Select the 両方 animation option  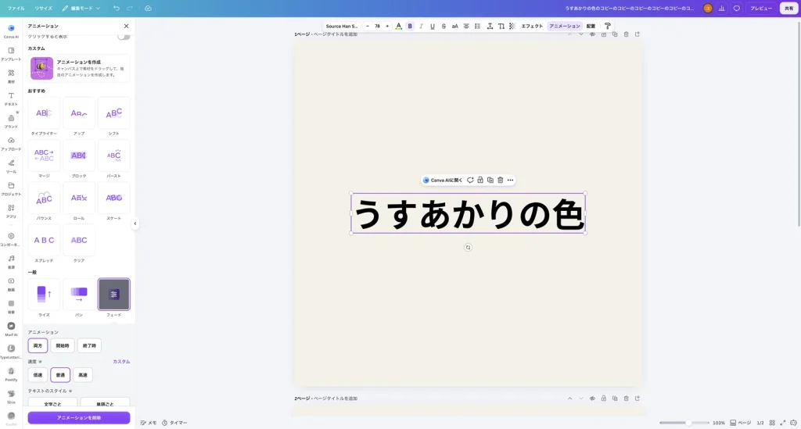(38, 345)
